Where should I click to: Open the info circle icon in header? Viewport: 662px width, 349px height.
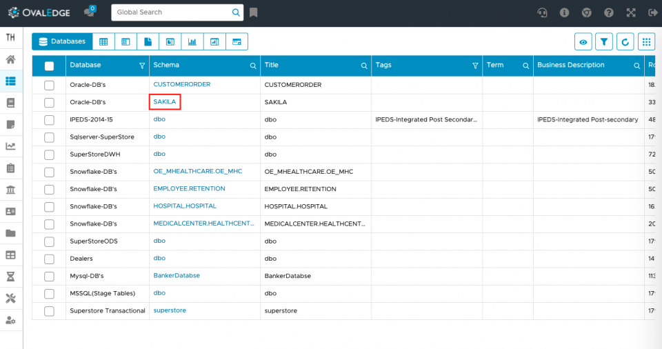tap(564, 12)
